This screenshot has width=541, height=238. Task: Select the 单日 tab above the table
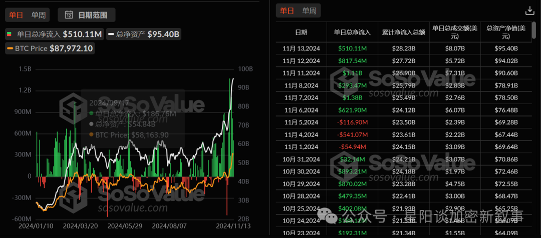click(x=287, y=10)
